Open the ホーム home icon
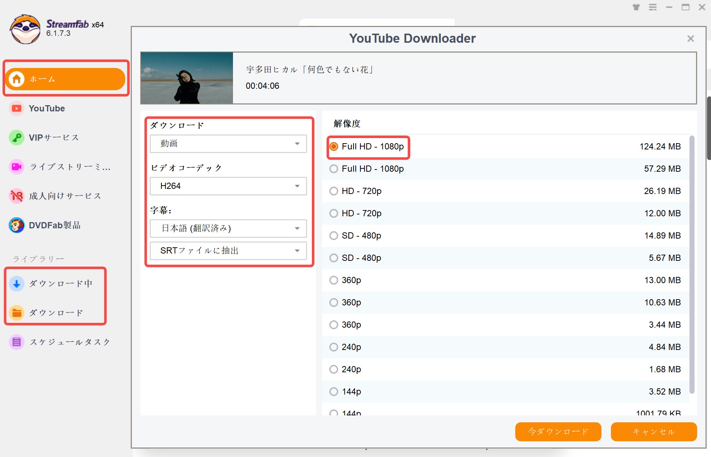 tap(16, 79)
